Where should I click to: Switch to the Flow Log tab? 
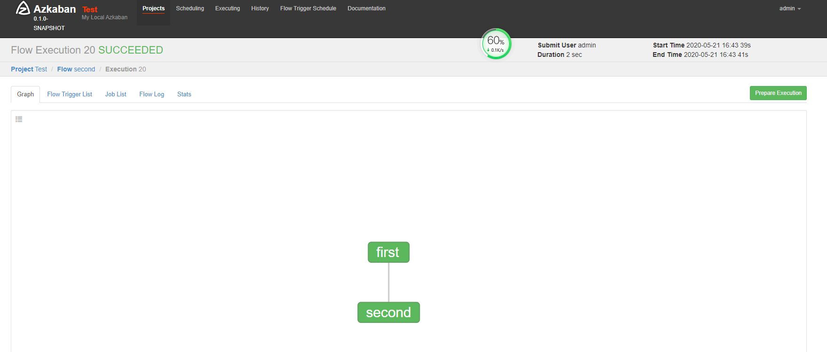click(151, 94)
